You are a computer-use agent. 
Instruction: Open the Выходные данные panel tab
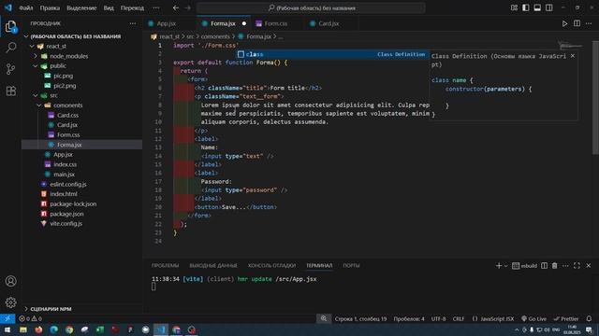pyautogui.click(x=213, y=265)
